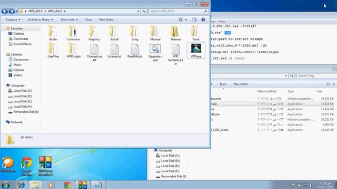Select the ChangeLog.txt file
Viewport: 337px width, 189px height.
(94, 52)
